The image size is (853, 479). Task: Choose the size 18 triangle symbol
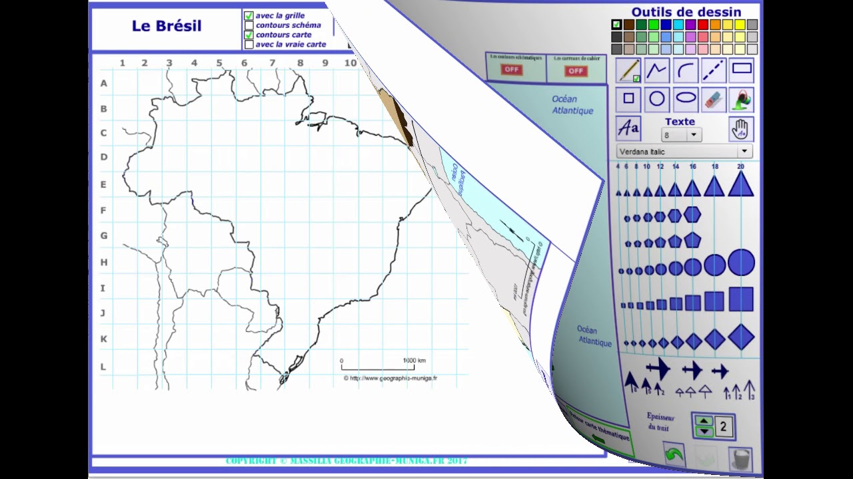tap(714, 186)
